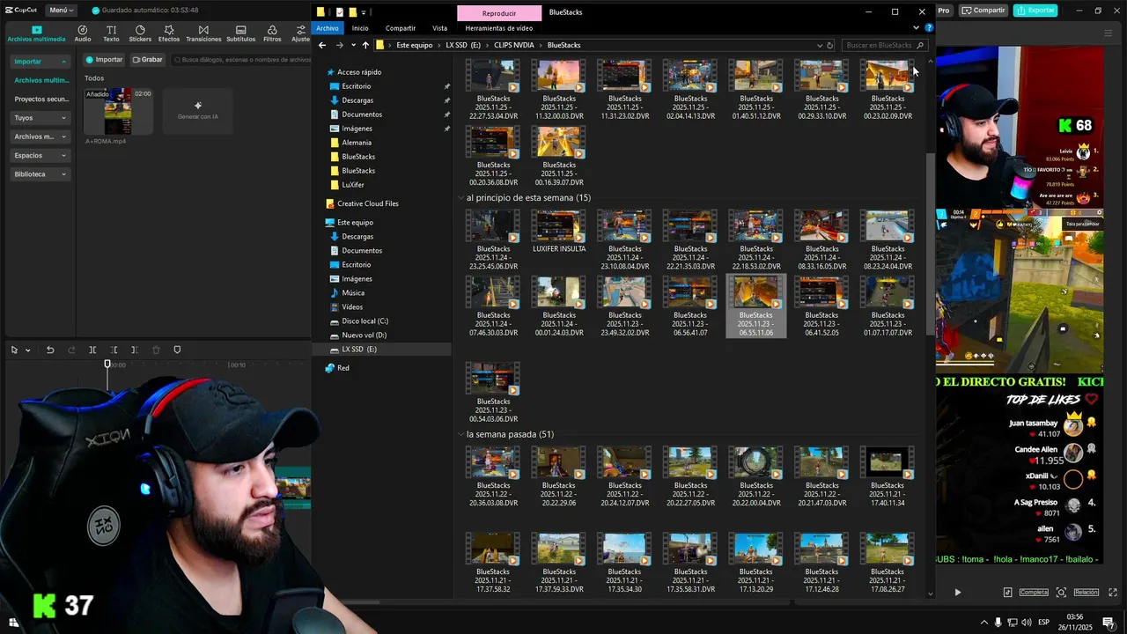Open the Archivo tab in Explorer
Viewport: 1127px width, 634px height.
(x=327, y=28)
